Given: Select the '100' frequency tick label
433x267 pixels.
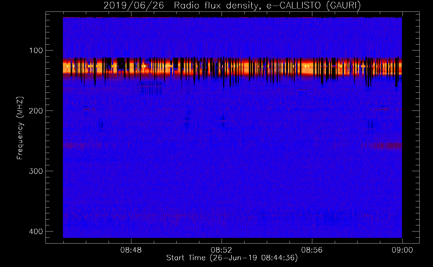Looking at the screenshot, I should (36, 50).
